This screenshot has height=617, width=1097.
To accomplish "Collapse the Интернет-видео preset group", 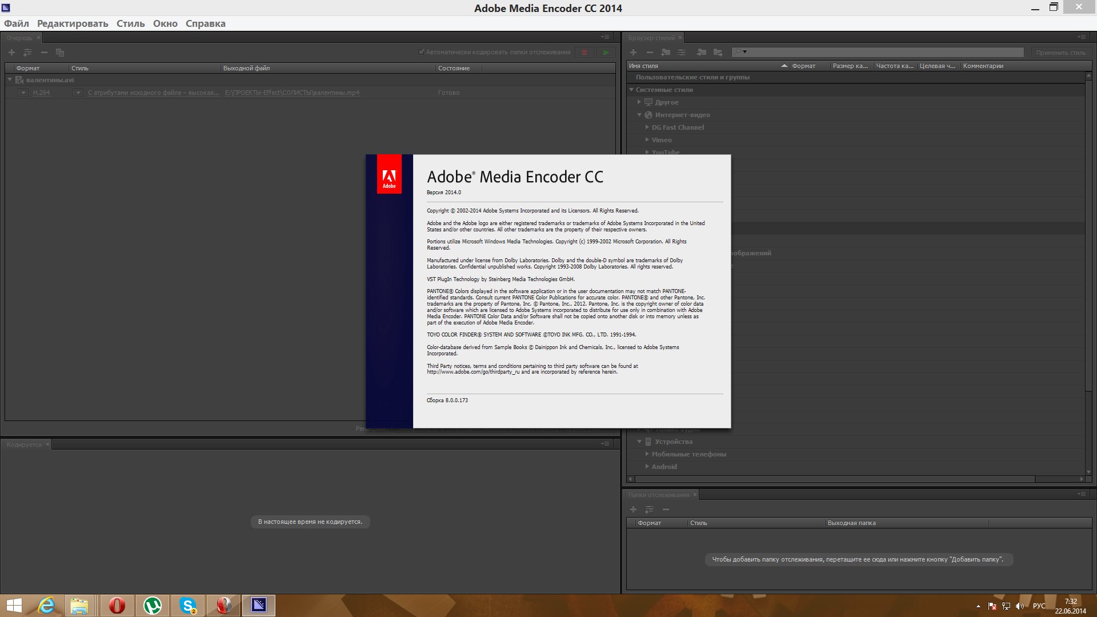I will point(639,115).
